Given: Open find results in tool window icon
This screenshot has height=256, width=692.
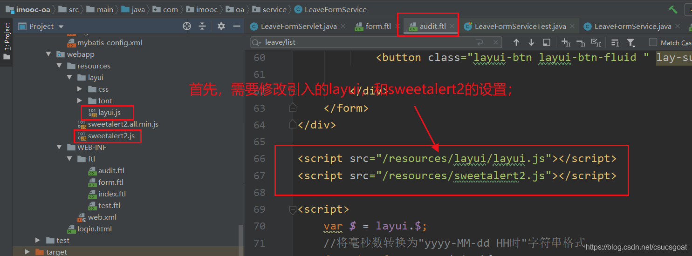Looking at the screenshot, I should click(547, 42).
